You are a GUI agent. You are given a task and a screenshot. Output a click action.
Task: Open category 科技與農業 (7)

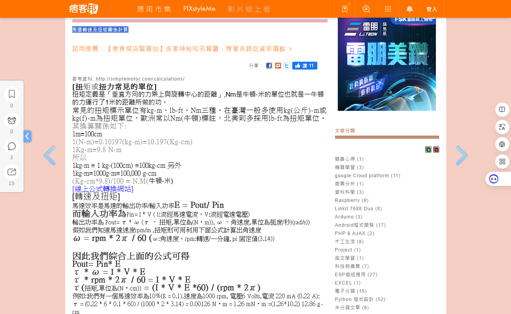coord(352,266)
